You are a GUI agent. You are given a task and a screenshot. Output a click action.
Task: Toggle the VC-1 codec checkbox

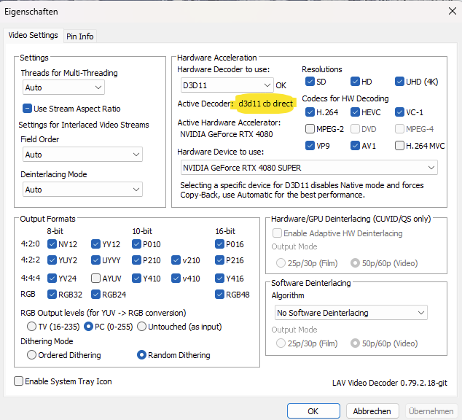tap(399, 112)
